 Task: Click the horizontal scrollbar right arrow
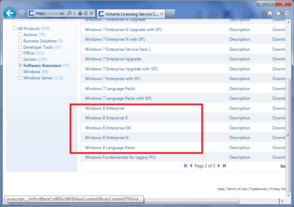[283, 201]
